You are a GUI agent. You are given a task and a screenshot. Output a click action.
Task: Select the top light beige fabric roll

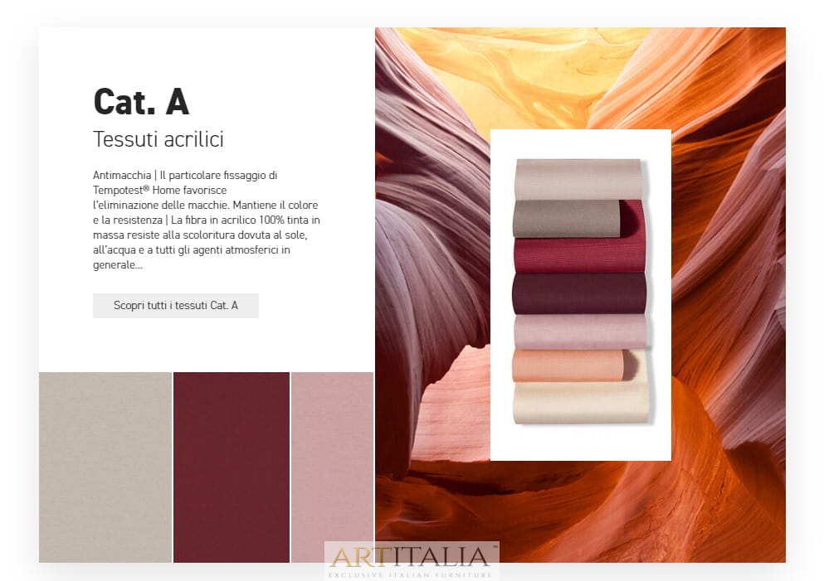[x=578, y=179]
